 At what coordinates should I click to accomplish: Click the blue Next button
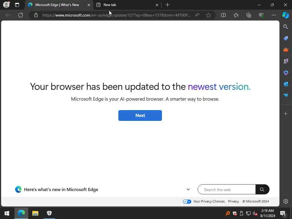140,115
